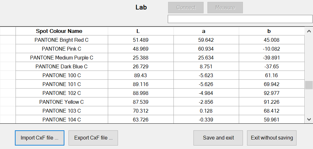Click the vertical scrollbar thumb
This screenshot has width=313, height=149.
point(309,85)
